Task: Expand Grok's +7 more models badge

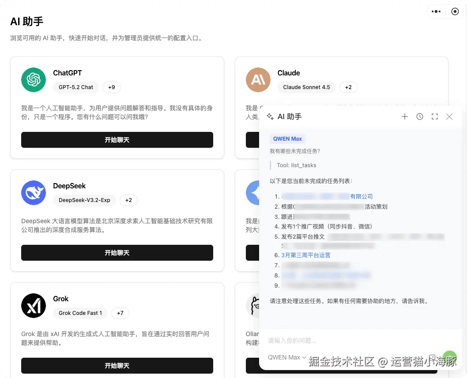Action: coord(120,313)
